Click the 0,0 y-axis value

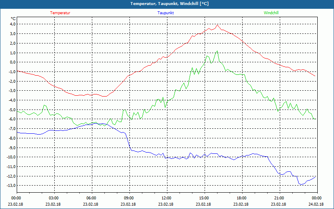[x=13, y=62]
